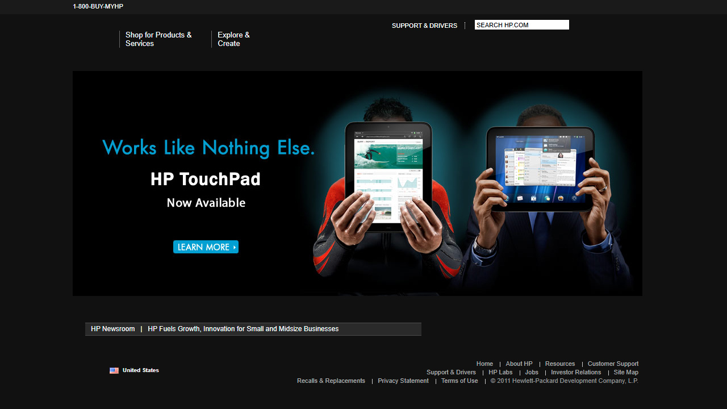This screenshot has height=409, width=727.
Task: View the Privacy Statement link
Action: coord(403,381)
